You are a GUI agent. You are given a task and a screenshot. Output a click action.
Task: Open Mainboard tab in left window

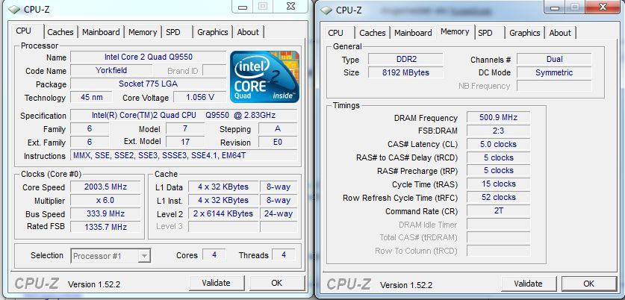[101, 32]
